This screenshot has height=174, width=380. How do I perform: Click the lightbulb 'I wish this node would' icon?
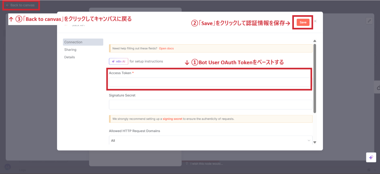pos(187,164)
